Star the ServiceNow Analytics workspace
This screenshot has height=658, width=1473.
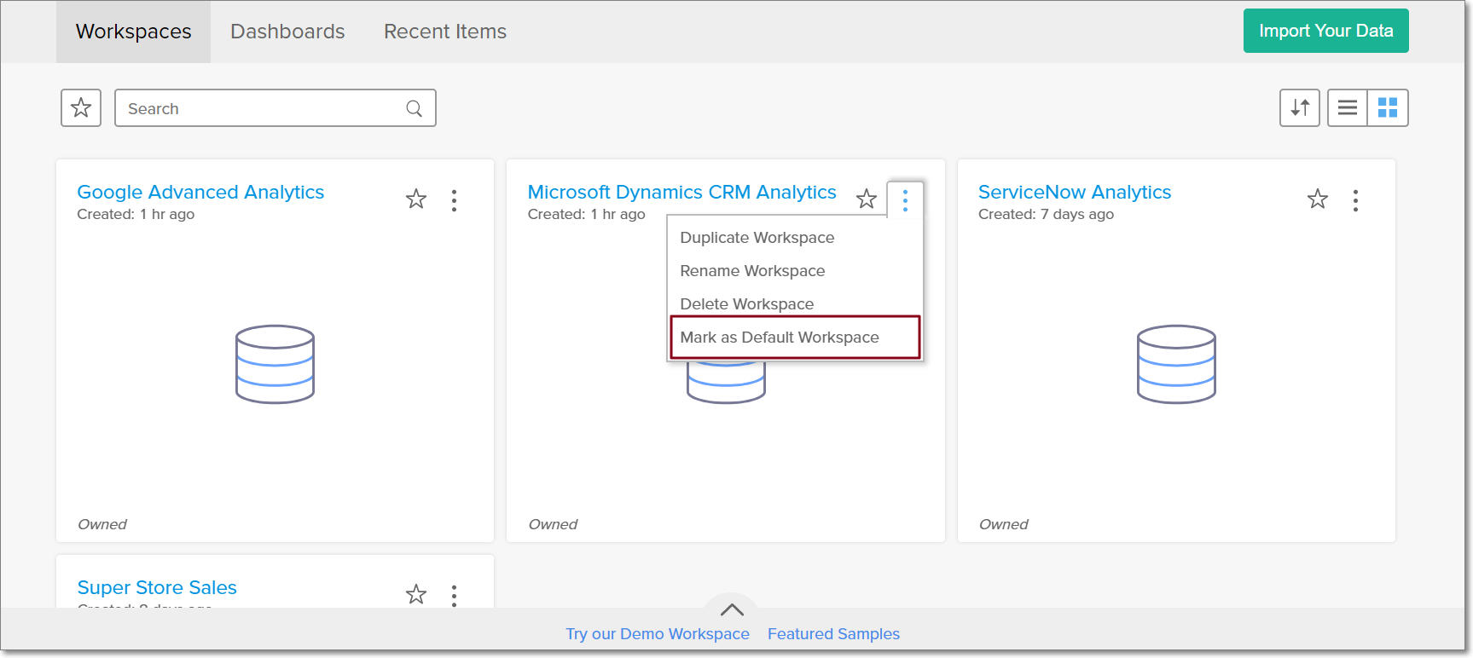coord(1318,199)
